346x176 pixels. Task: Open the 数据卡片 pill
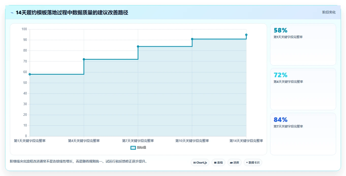click(x=253, y=163)
